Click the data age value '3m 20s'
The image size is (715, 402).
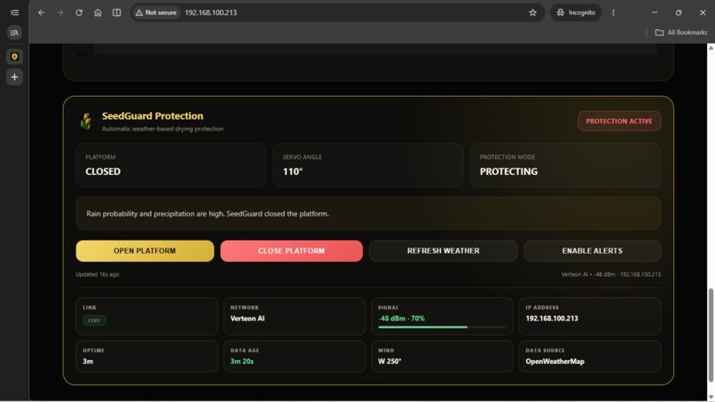(241, 361)
